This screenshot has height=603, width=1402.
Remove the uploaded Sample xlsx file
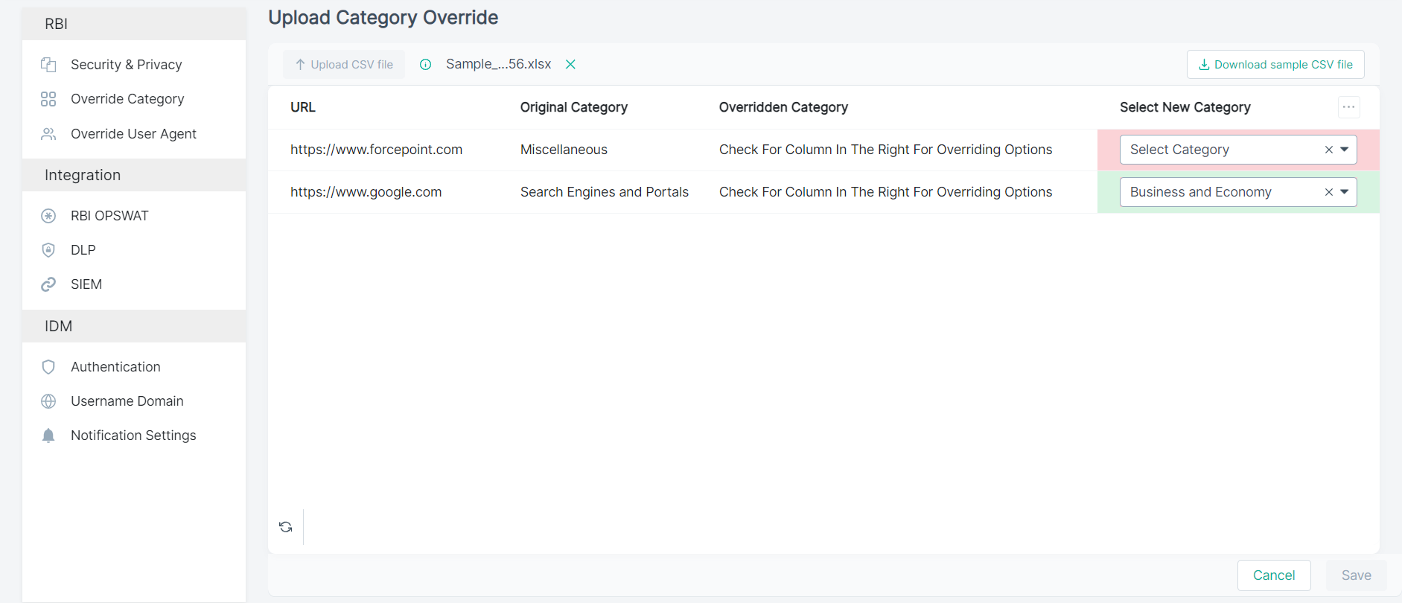tap(570, 64)
